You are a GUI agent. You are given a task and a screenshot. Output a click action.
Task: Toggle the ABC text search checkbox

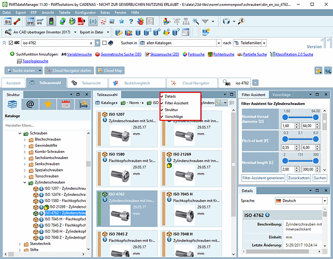pos(11,43)
